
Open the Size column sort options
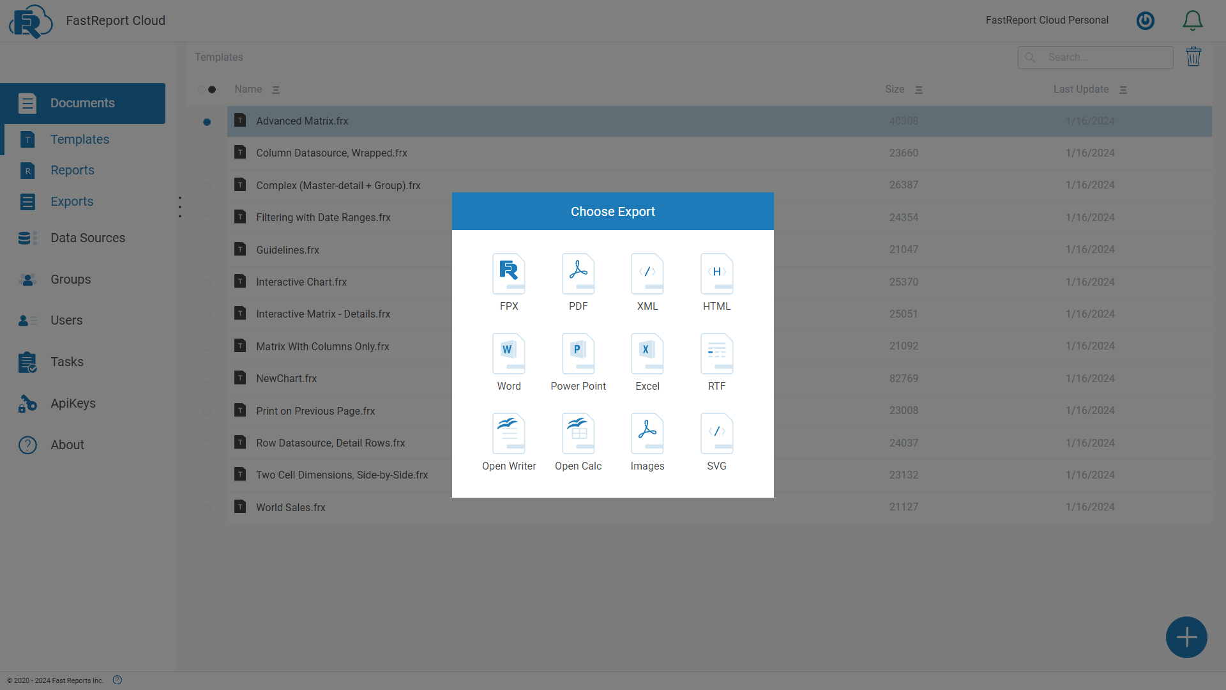click(918, 89)
